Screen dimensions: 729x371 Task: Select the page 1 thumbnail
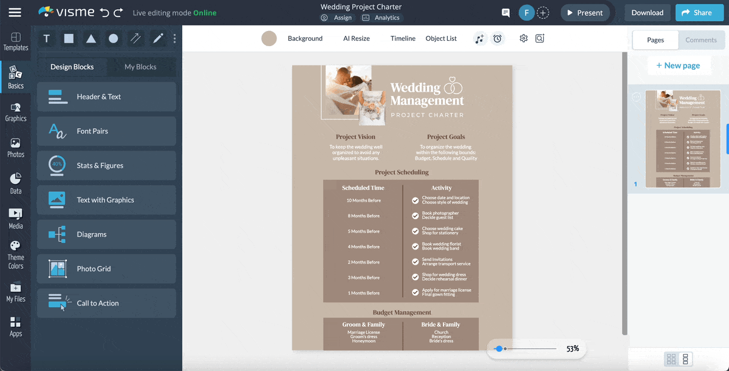coord(683,139)
